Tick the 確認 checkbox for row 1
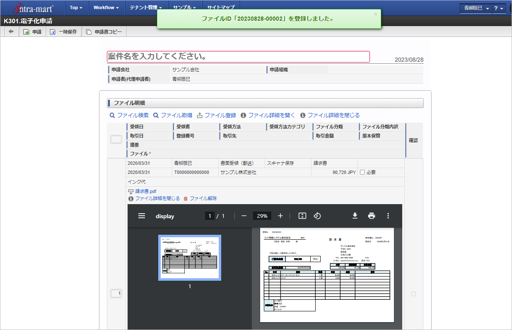The image size is (512, 330). (413, 294)
